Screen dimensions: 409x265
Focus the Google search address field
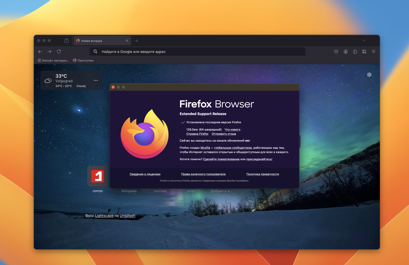click(197, 52)
